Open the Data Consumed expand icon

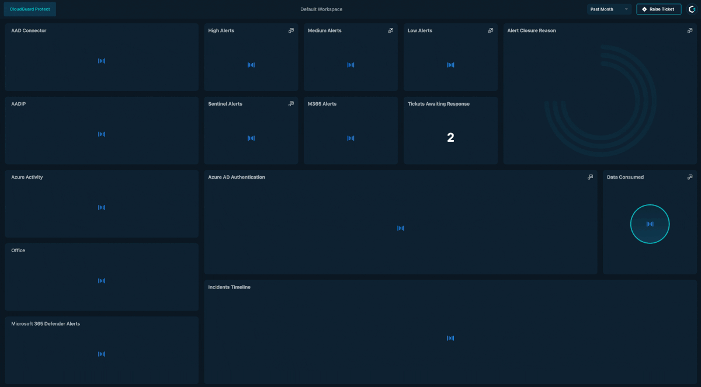(x=690, y=177)
